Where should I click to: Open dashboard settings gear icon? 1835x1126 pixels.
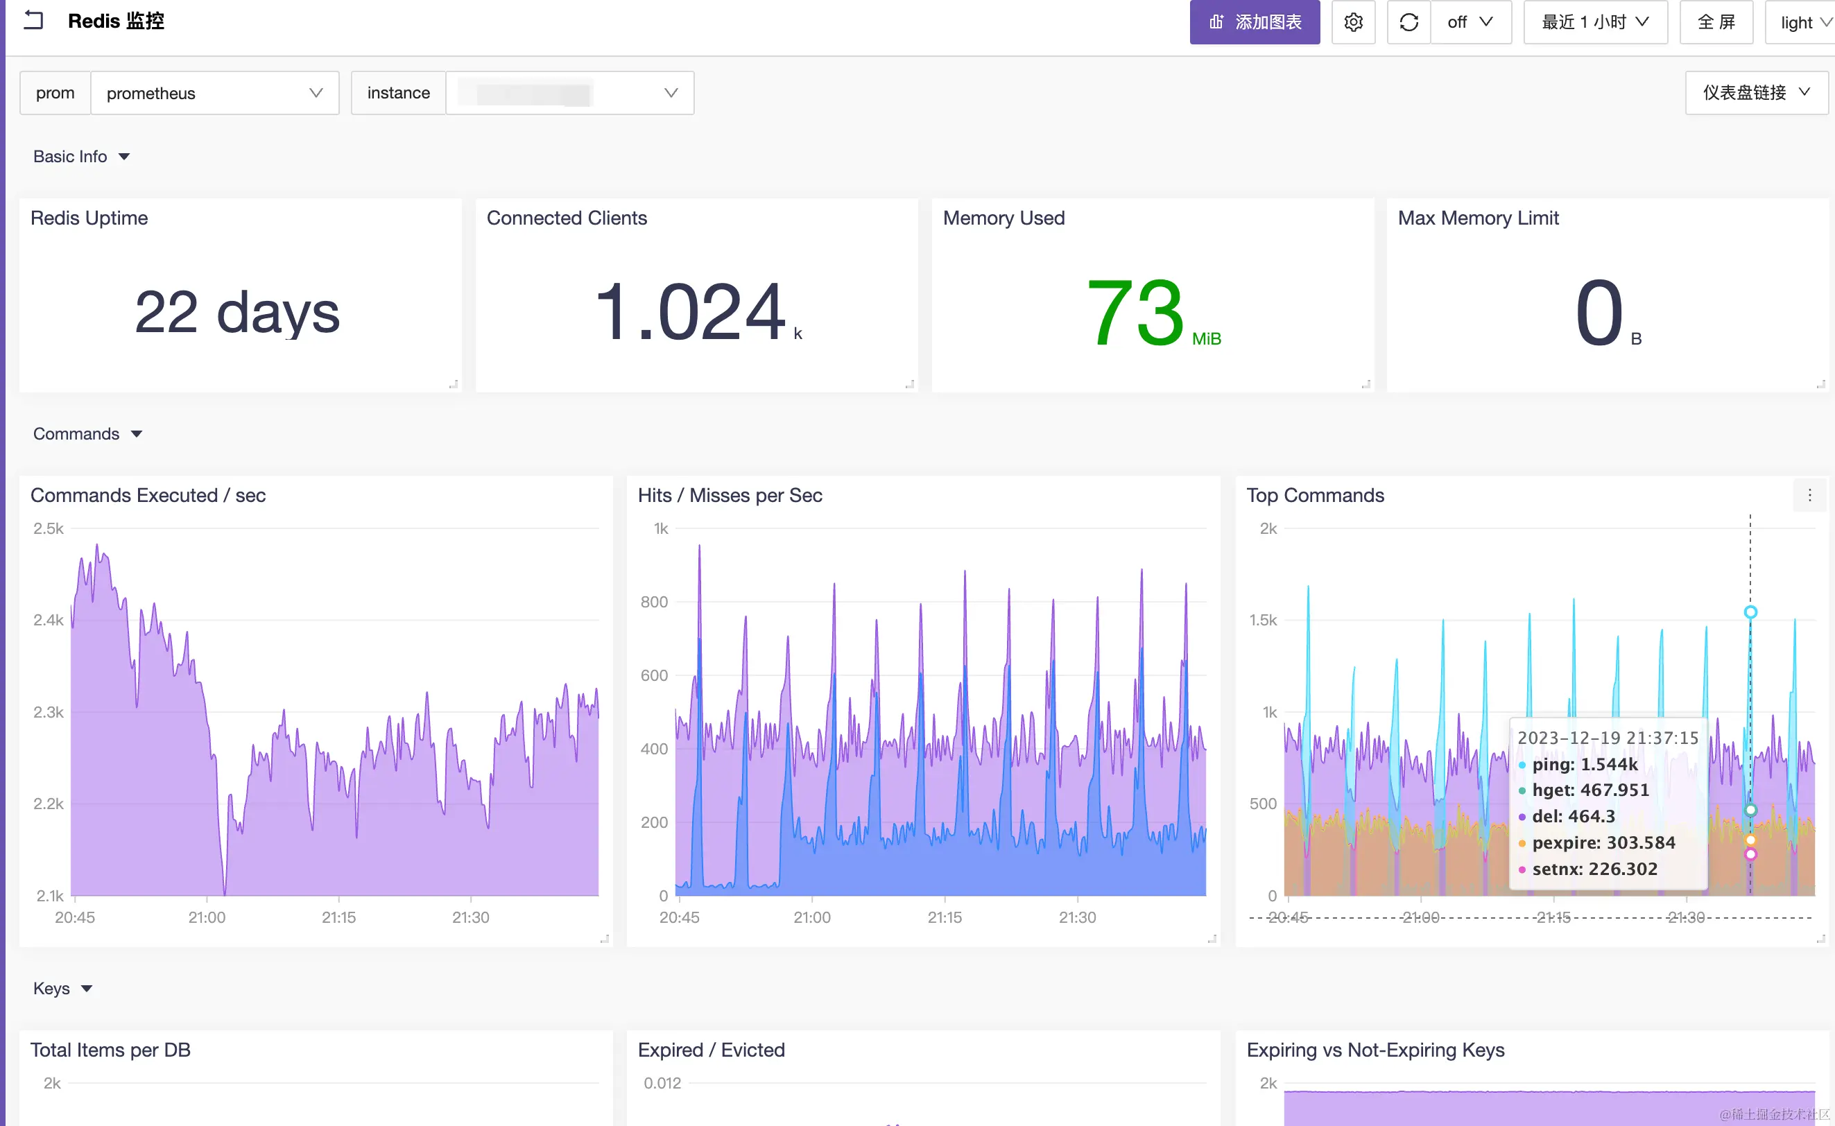coord(1353,22)
